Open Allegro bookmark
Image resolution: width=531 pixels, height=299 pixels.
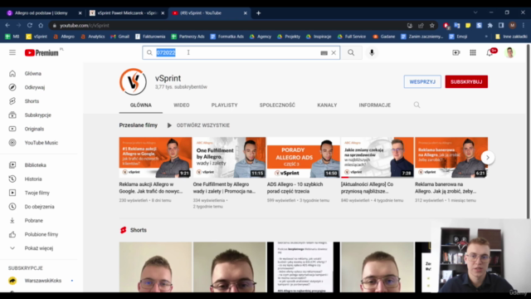pos(64,37)
